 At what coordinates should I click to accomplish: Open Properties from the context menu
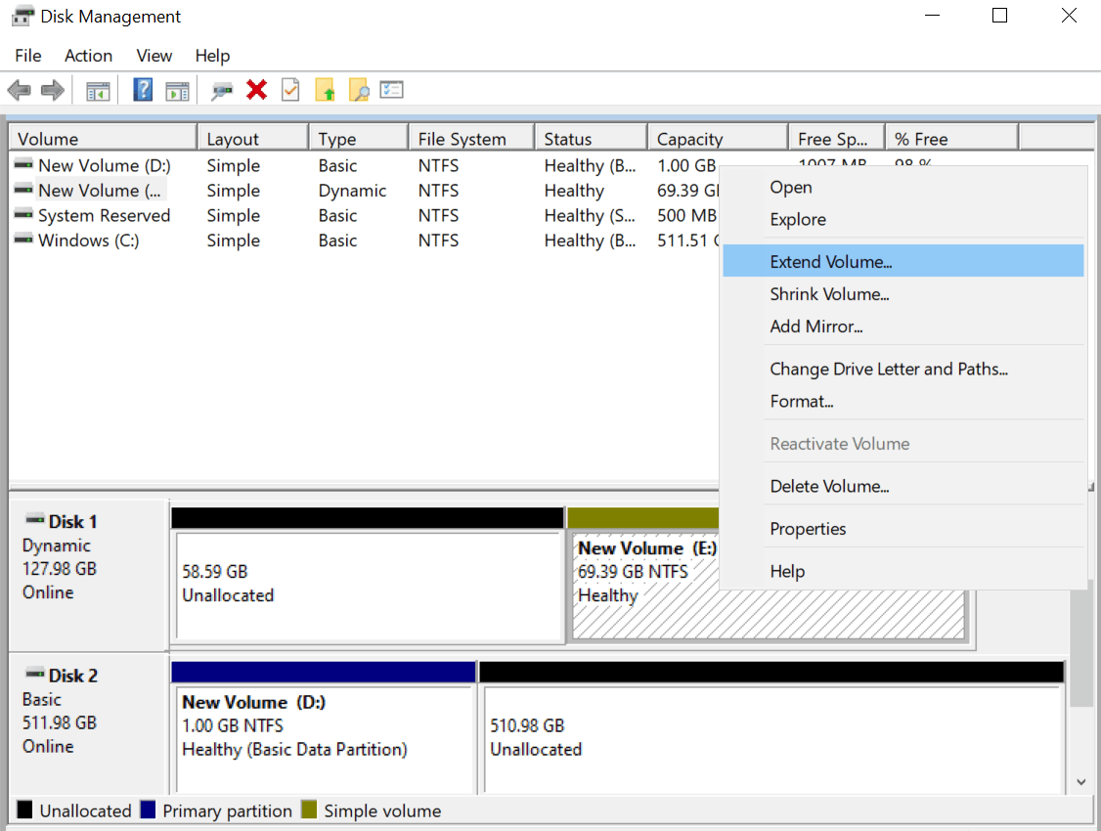[903, 529]
